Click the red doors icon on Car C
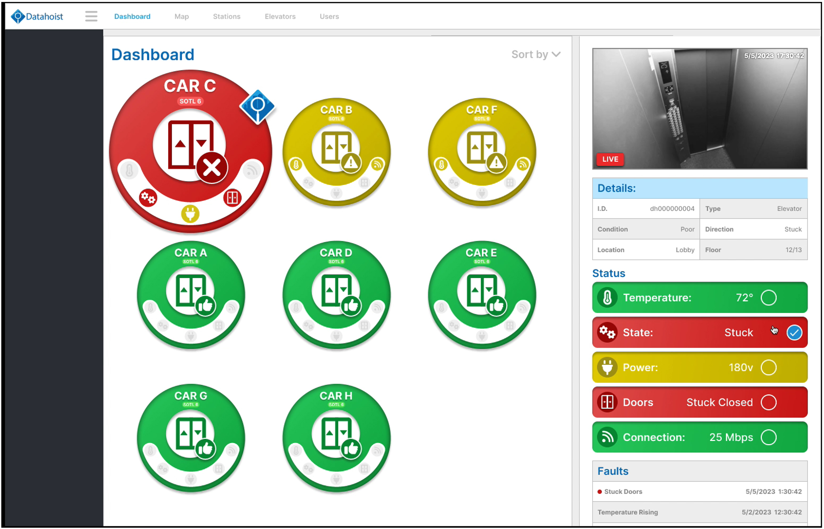The image size is (824, 529). pos(232,198)
